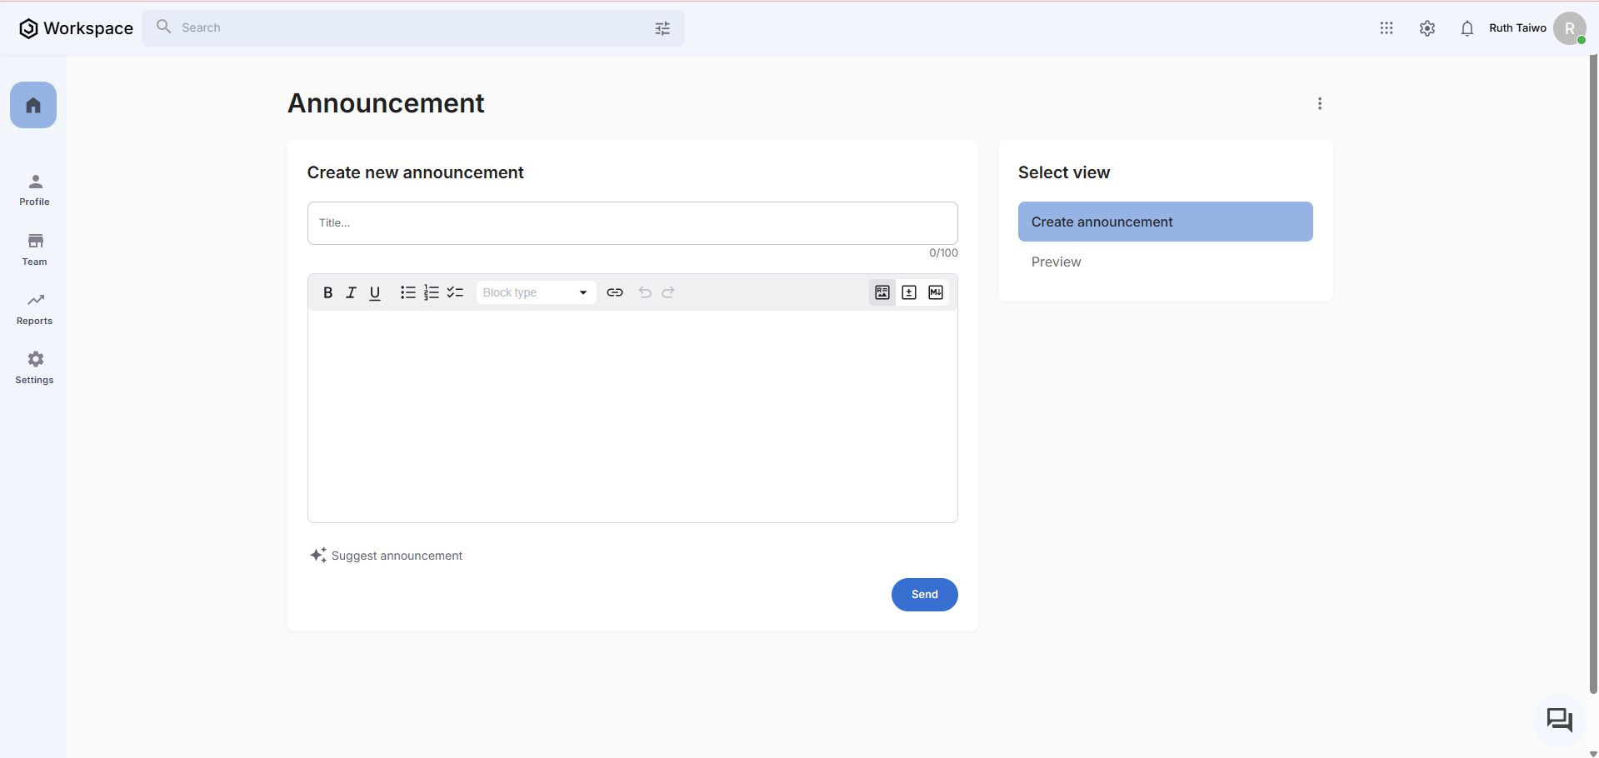Image resolution: width=1599 pixels, height=758 pixels.
Task: Open notifications bell
Action: click(x=1467, y=28)
